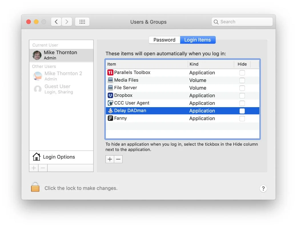Viewport: 297px width, 228px height.
Task: Click Application kind cell for Fanny
Action: (202, 119)
